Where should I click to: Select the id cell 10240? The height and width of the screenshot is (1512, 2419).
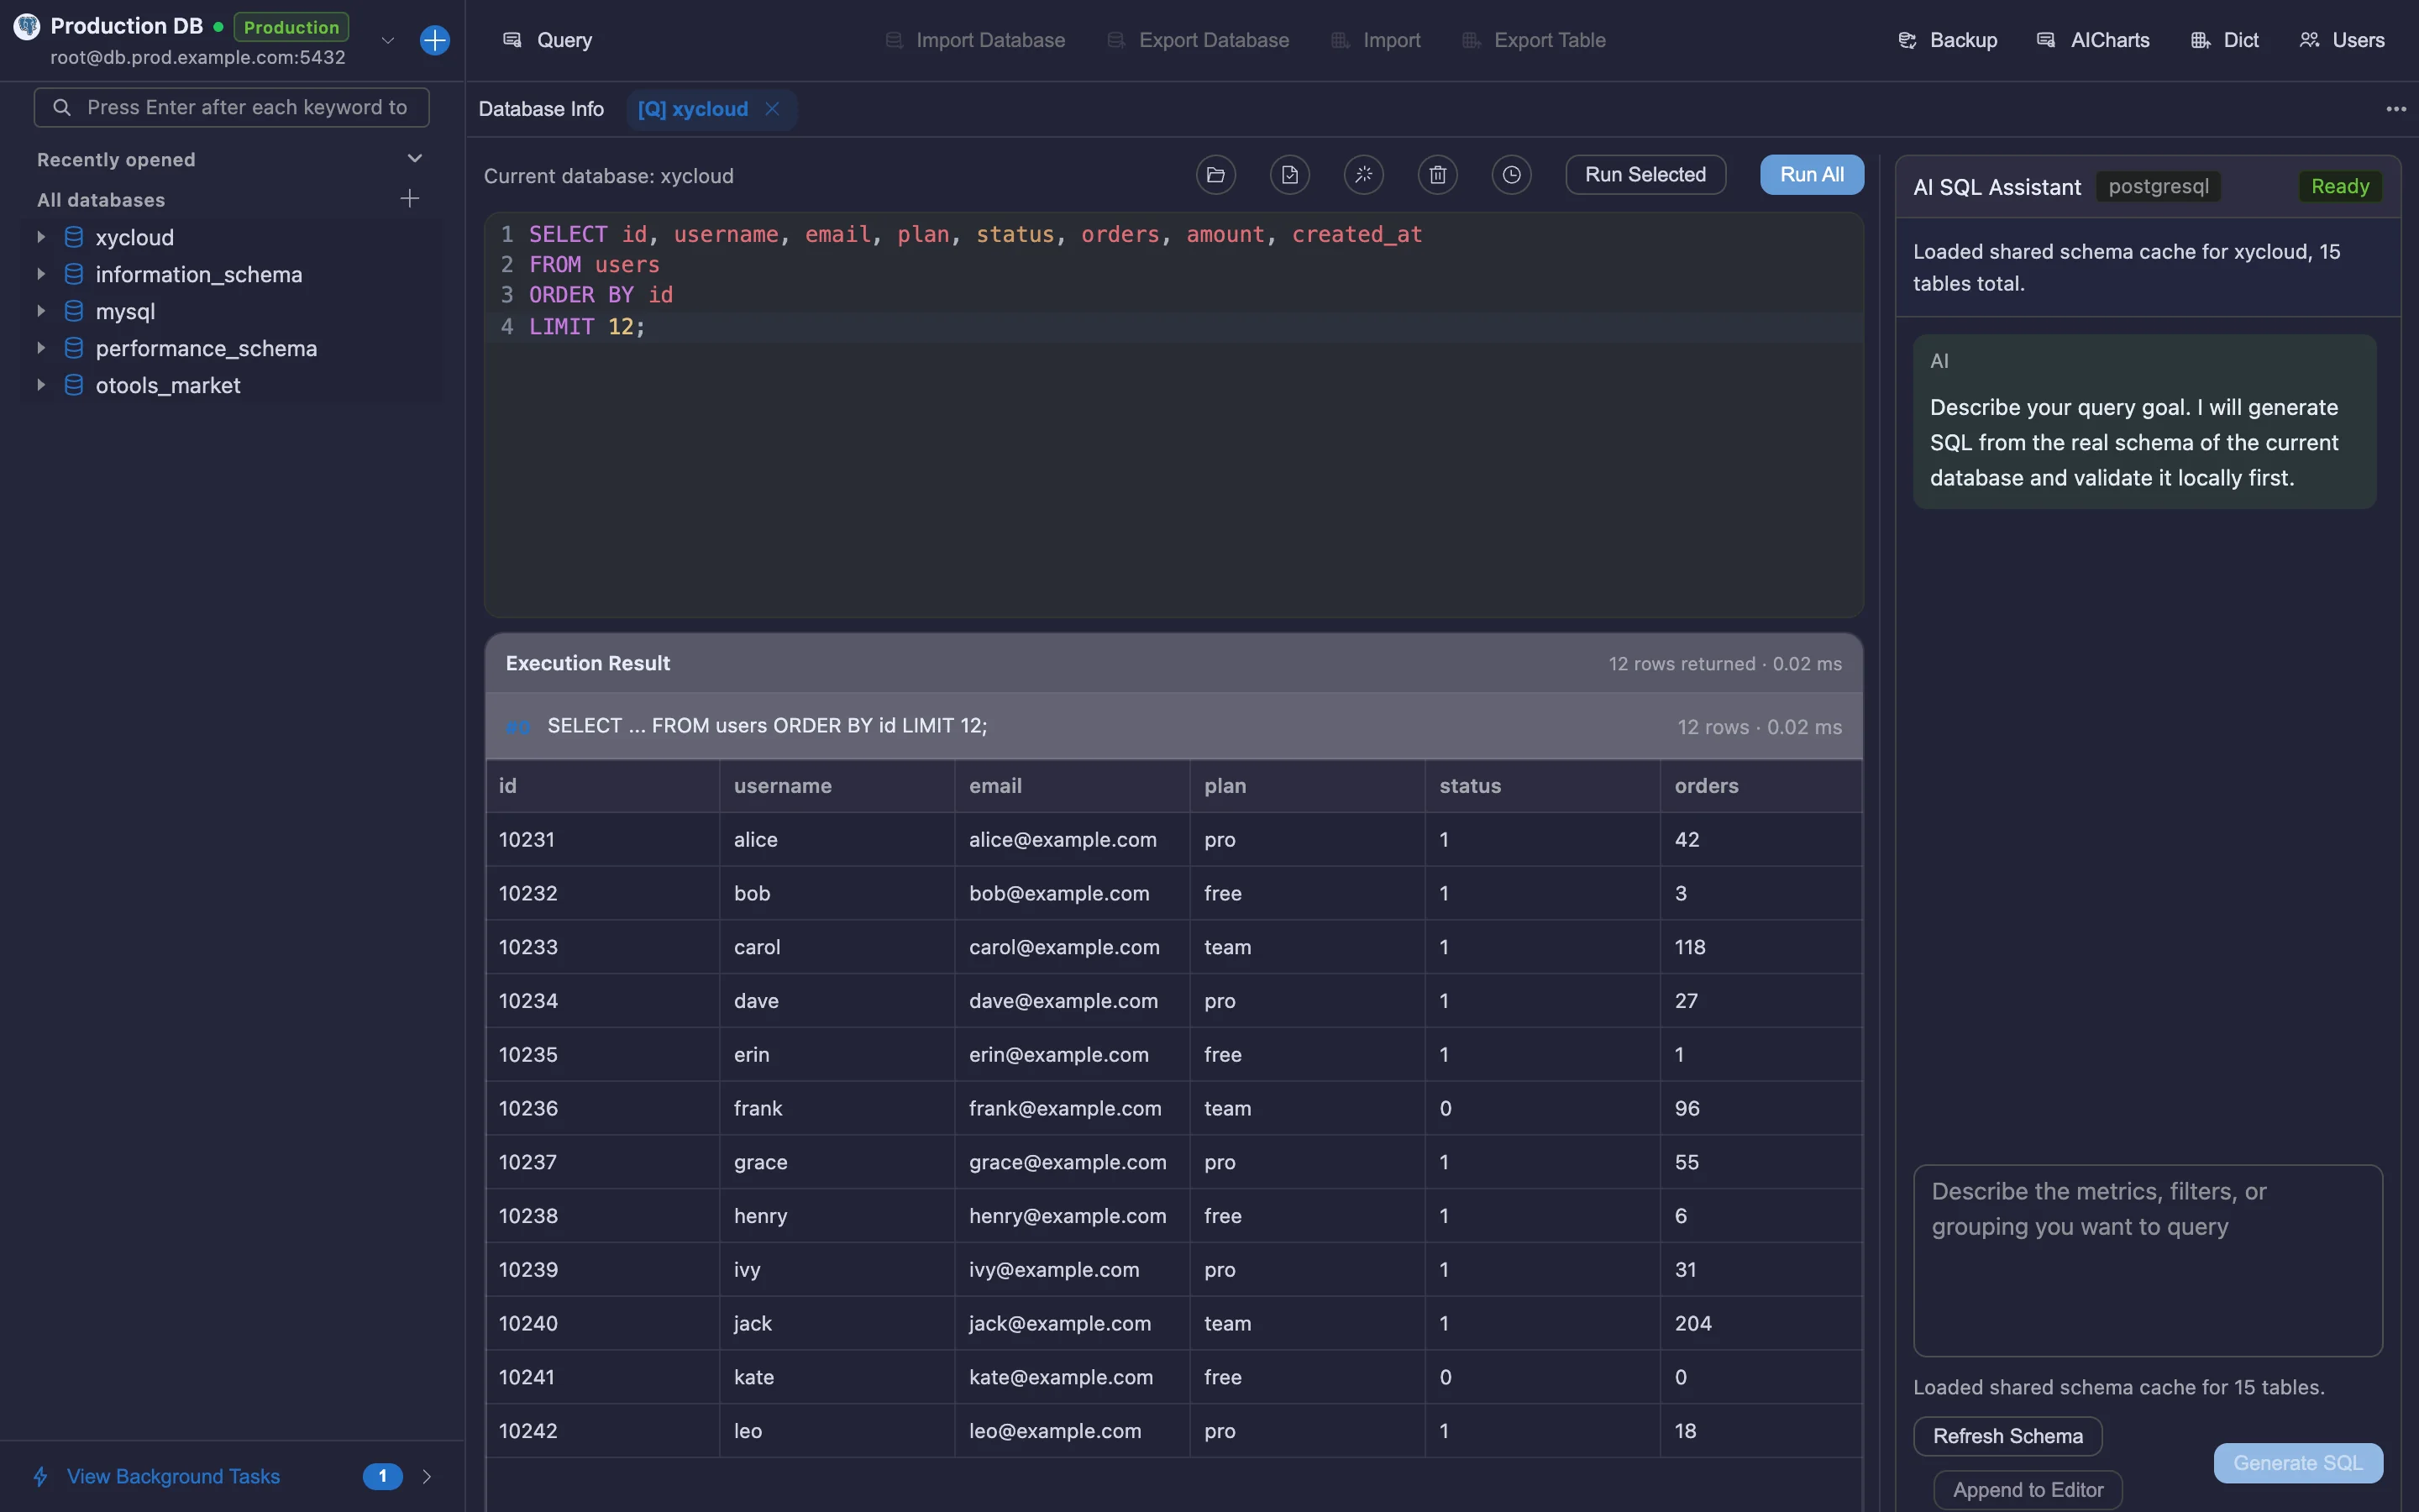tap(603, 1323)
